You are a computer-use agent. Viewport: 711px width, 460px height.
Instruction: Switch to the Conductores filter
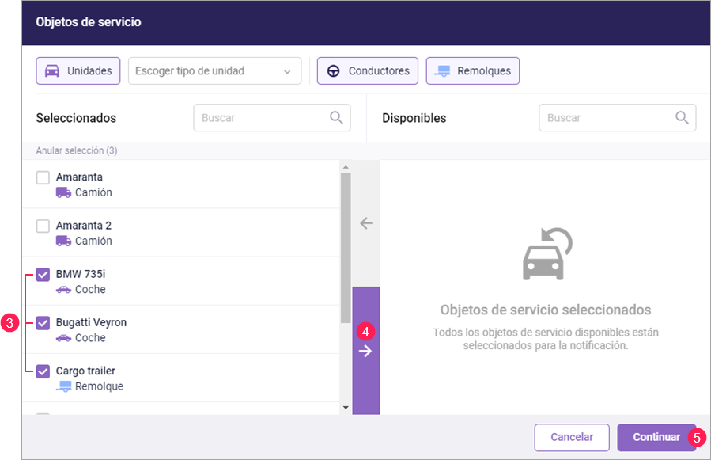[367, 71]
